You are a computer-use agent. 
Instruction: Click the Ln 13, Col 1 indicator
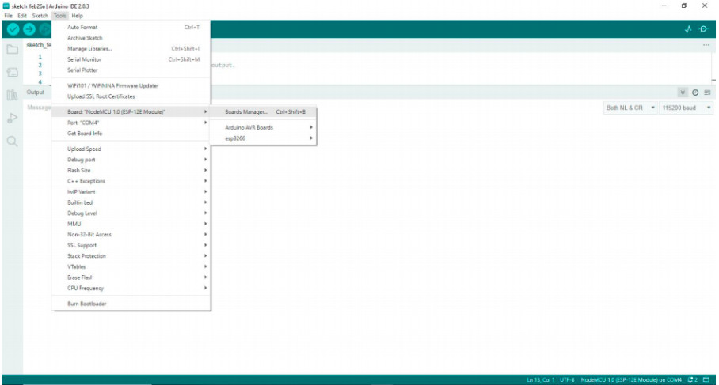541,380
